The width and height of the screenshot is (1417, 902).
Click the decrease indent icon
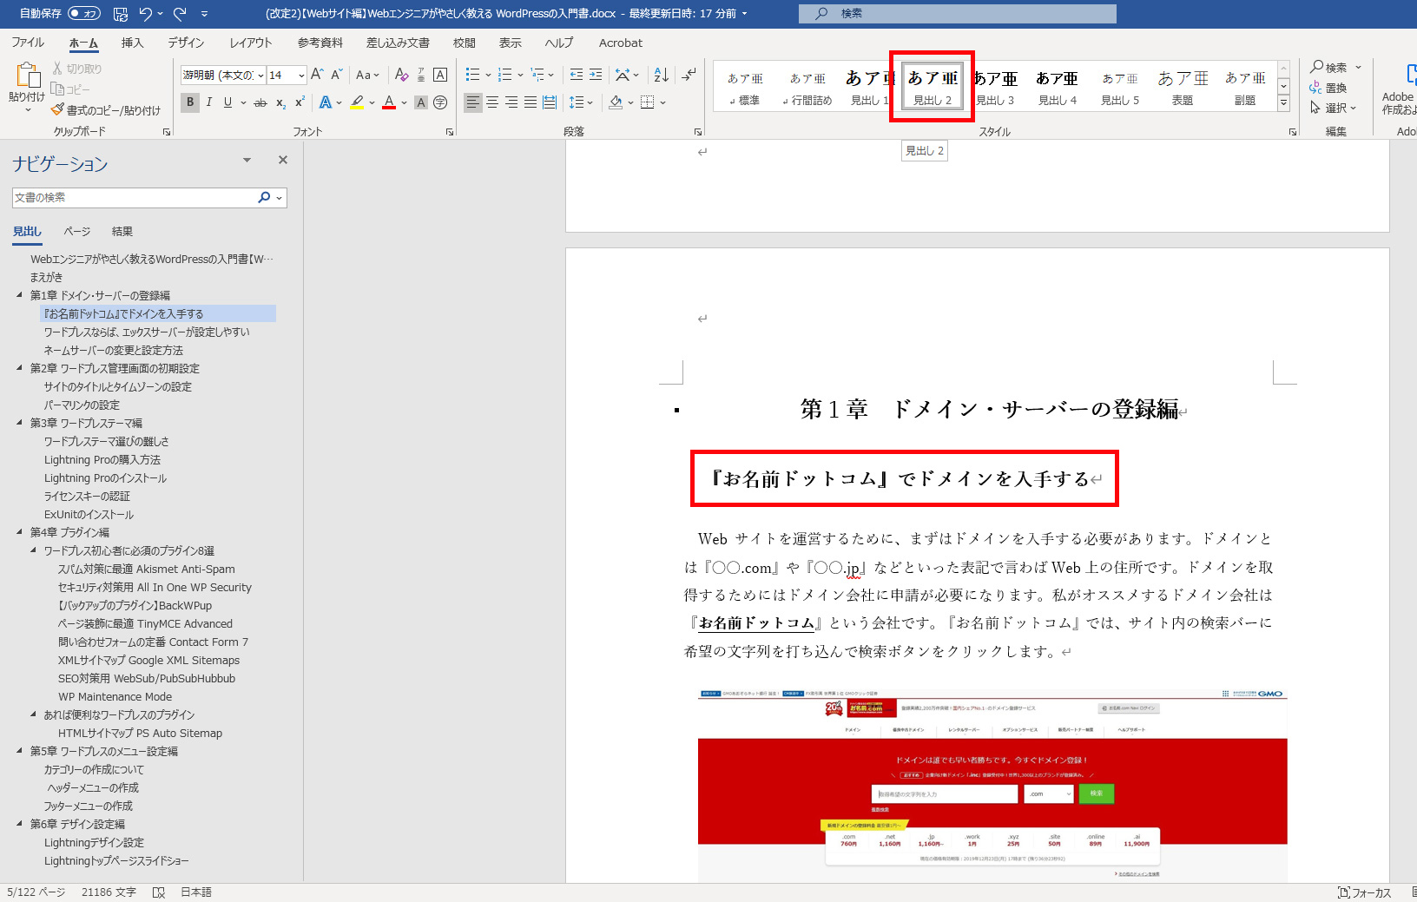click(x=577, y=75)
